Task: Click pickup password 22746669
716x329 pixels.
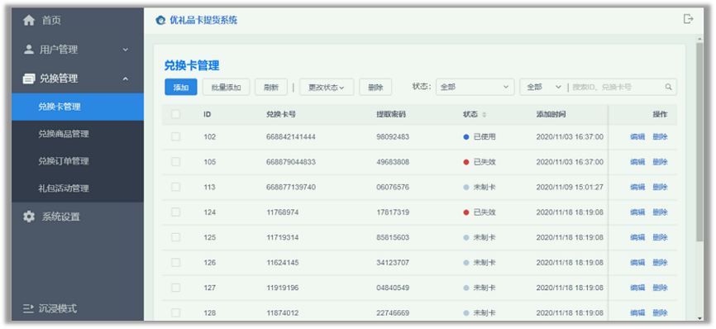Action: tap(393, 313)
